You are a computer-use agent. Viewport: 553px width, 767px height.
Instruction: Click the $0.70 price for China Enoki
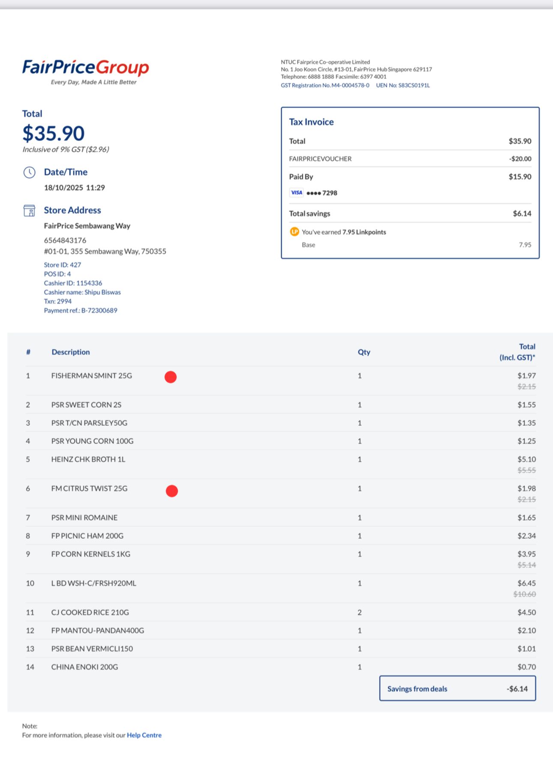(526, 667)
